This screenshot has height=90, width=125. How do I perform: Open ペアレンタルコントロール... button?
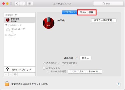pos(85,71)
